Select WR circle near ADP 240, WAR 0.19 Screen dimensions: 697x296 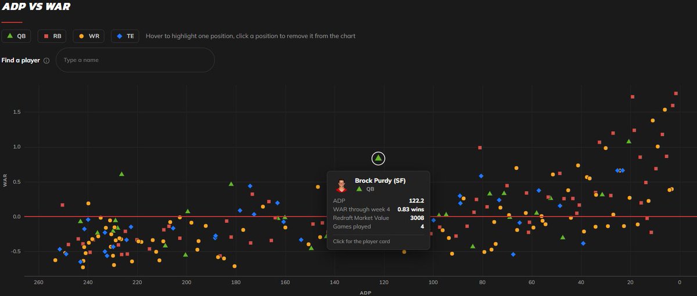[88, 204]
